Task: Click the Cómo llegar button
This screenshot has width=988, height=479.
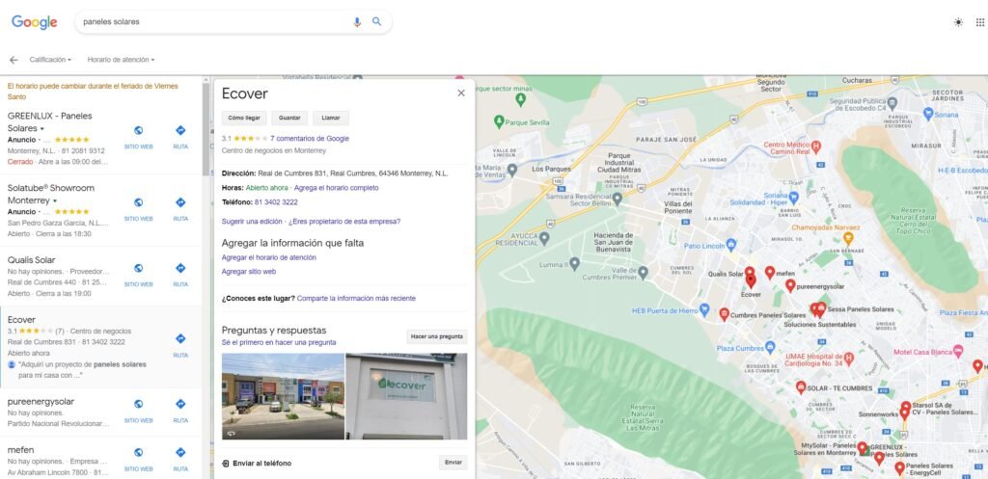Action: pyautogui.click(x=244, y=119)
